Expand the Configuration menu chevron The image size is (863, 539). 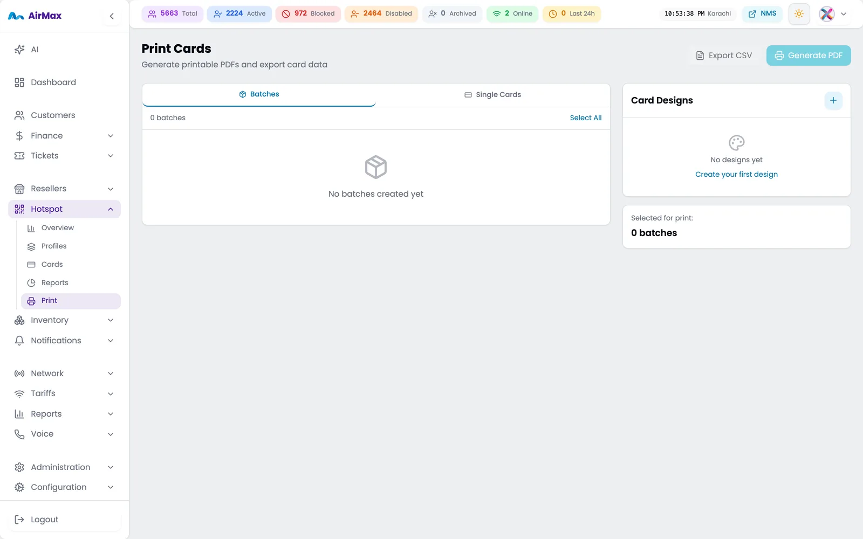(111, 487)
